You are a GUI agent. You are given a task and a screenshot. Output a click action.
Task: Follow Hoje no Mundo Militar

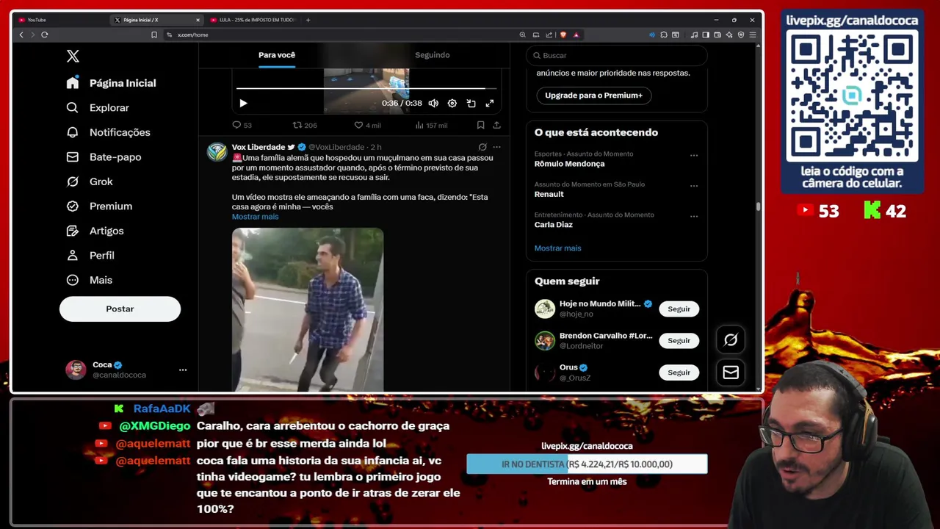point(679,309)
